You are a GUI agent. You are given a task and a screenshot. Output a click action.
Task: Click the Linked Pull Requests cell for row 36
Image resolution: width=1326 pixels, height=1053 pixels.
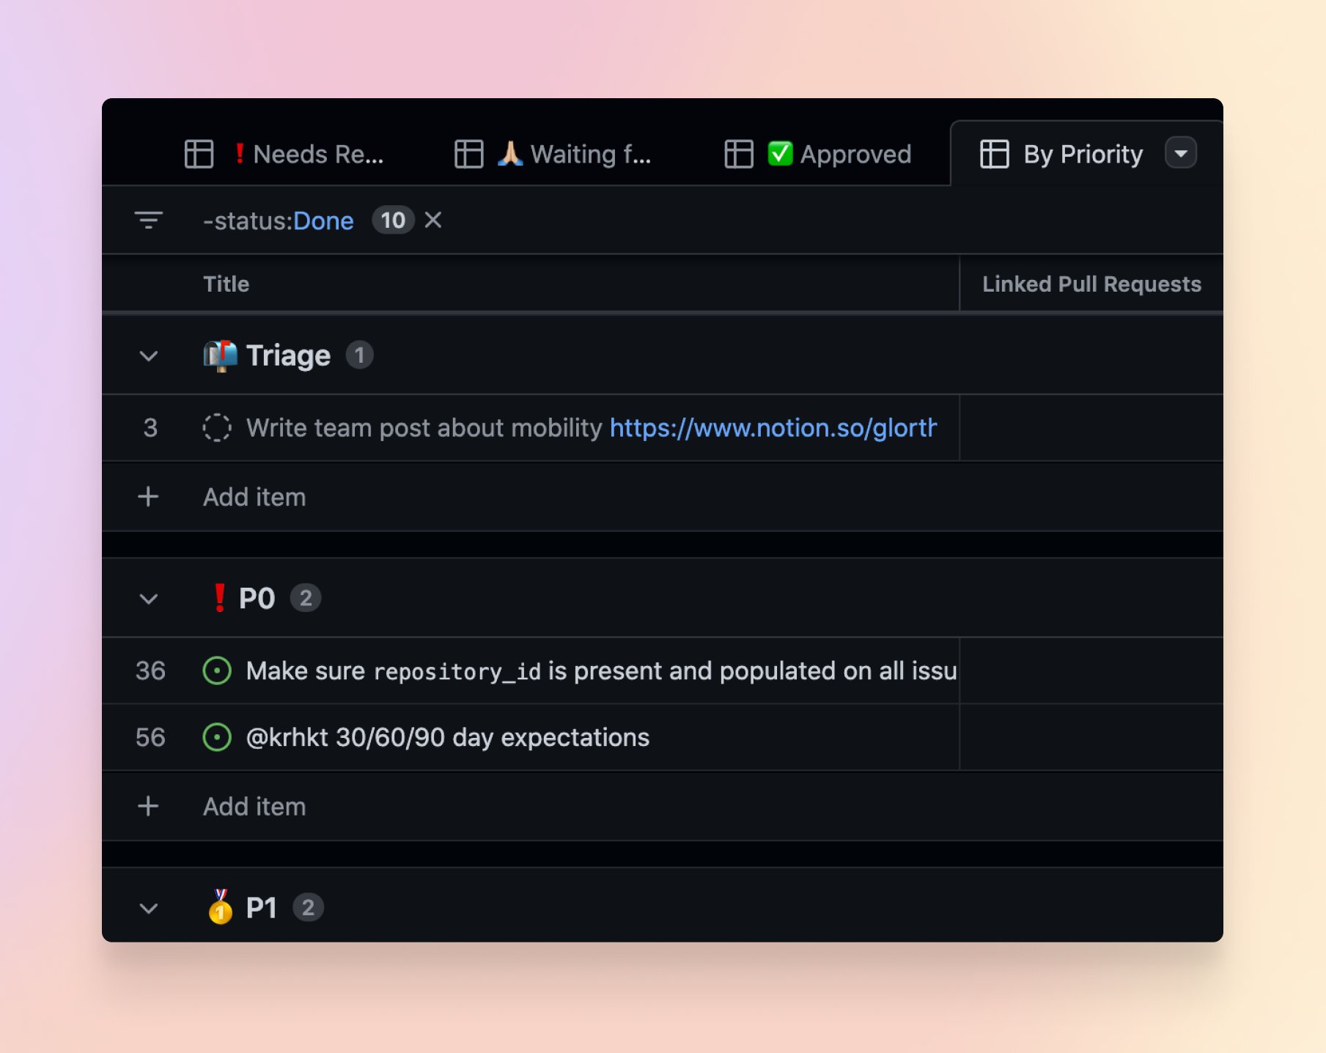(1091, 670)
